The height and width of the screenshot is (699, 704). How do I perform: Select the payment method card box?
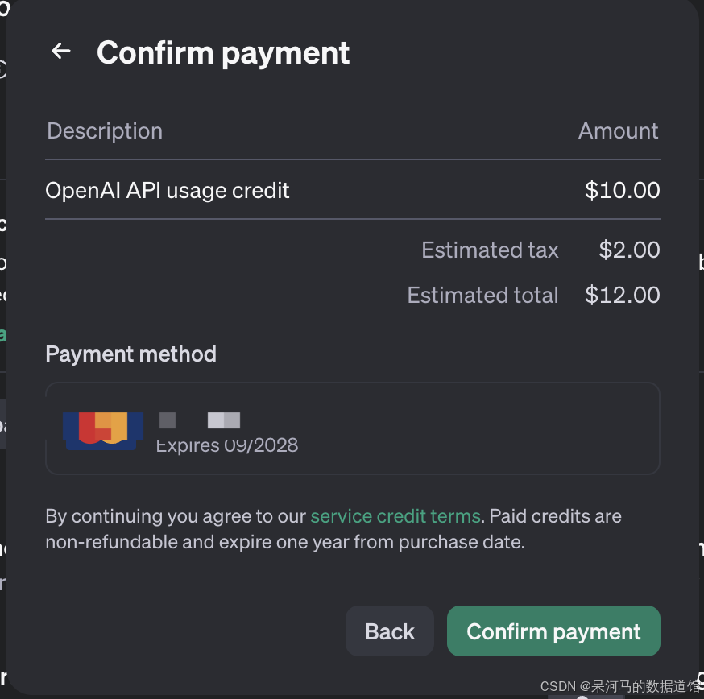click(353, 428)
